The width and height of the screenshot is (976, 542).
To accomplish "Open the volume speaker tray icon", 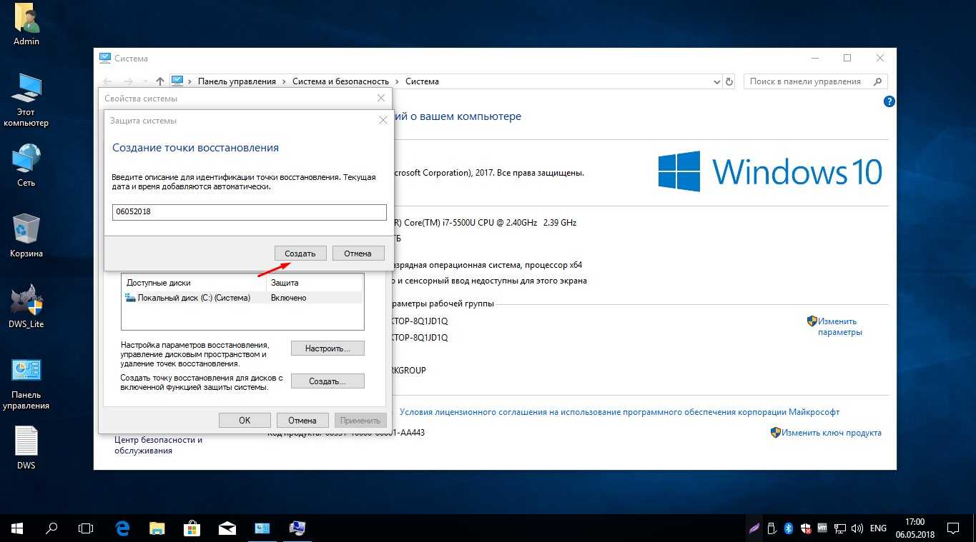I will tap(857, 528).
